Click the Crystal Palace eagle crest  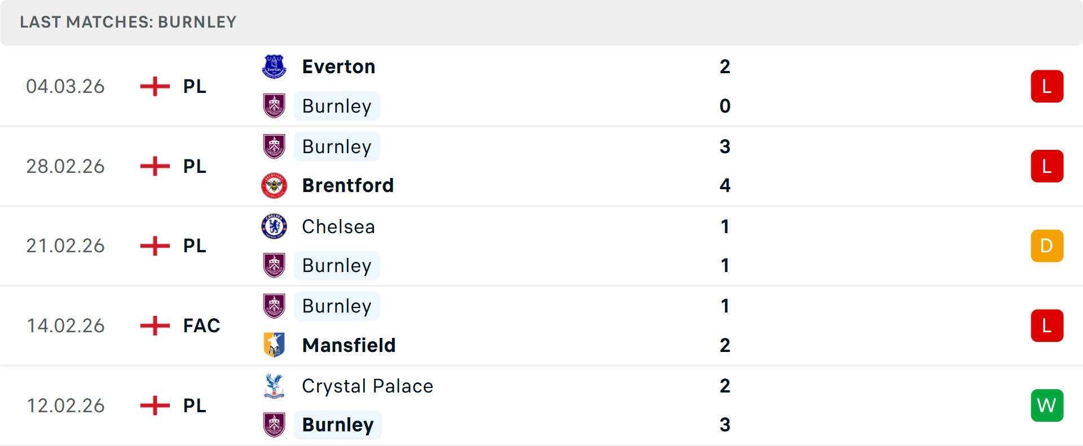click(x=274, y=386)
